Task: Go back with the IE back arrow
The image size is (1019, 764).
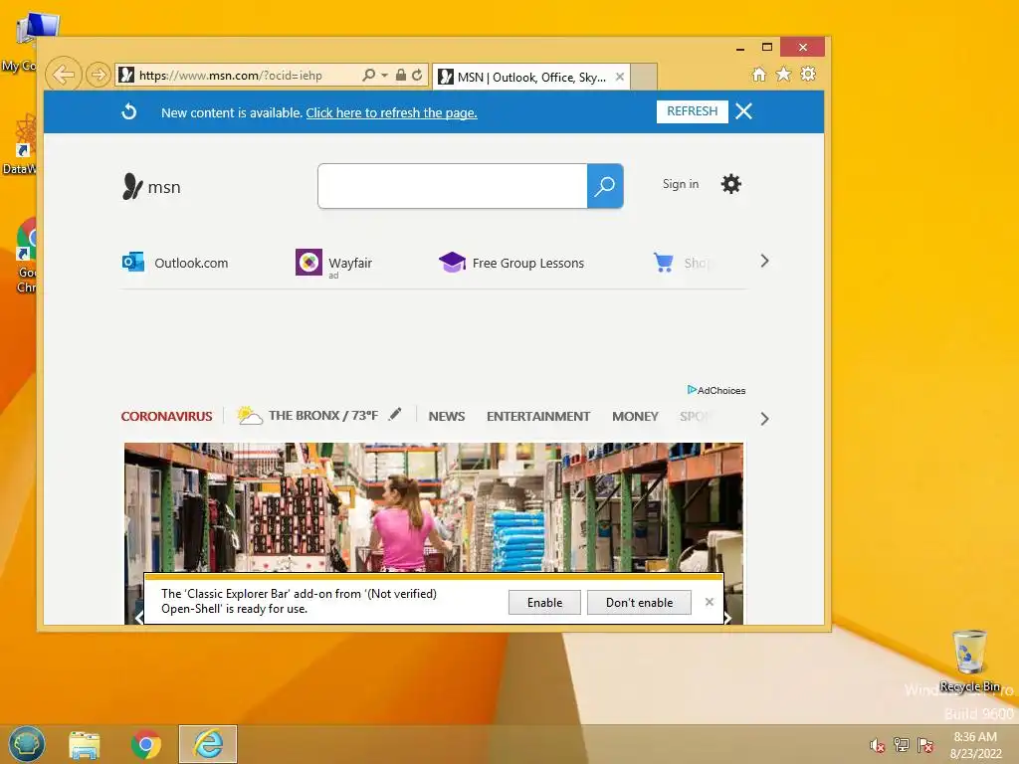Action: [x=63, y=75]
